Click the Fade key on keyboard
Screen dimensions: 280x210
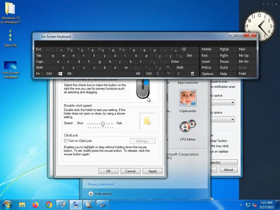247,74
